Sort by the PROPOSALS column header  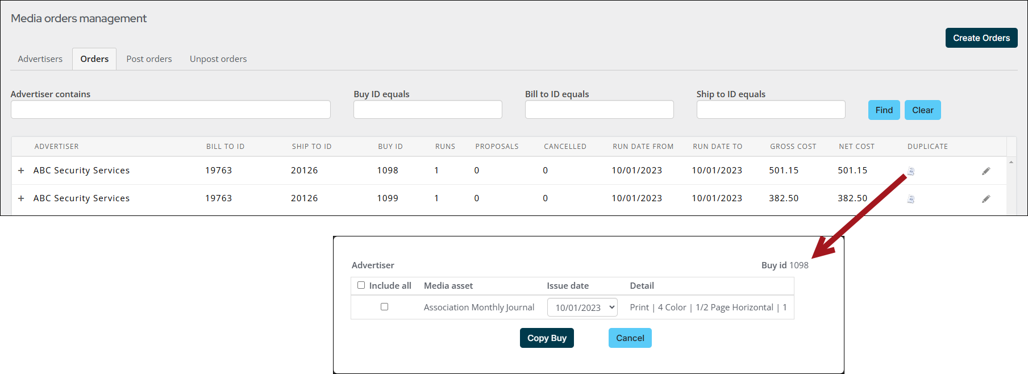tap(497, 147)
